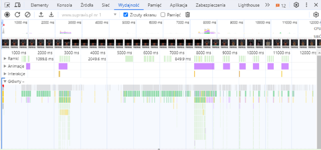Switch to the Konsola tab

(64, 5)
